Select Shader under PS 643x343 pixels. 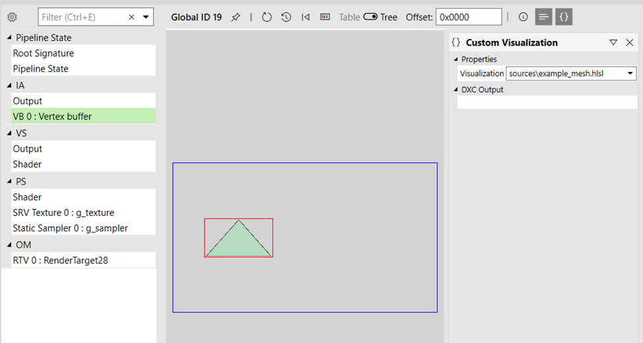[84, 197]
